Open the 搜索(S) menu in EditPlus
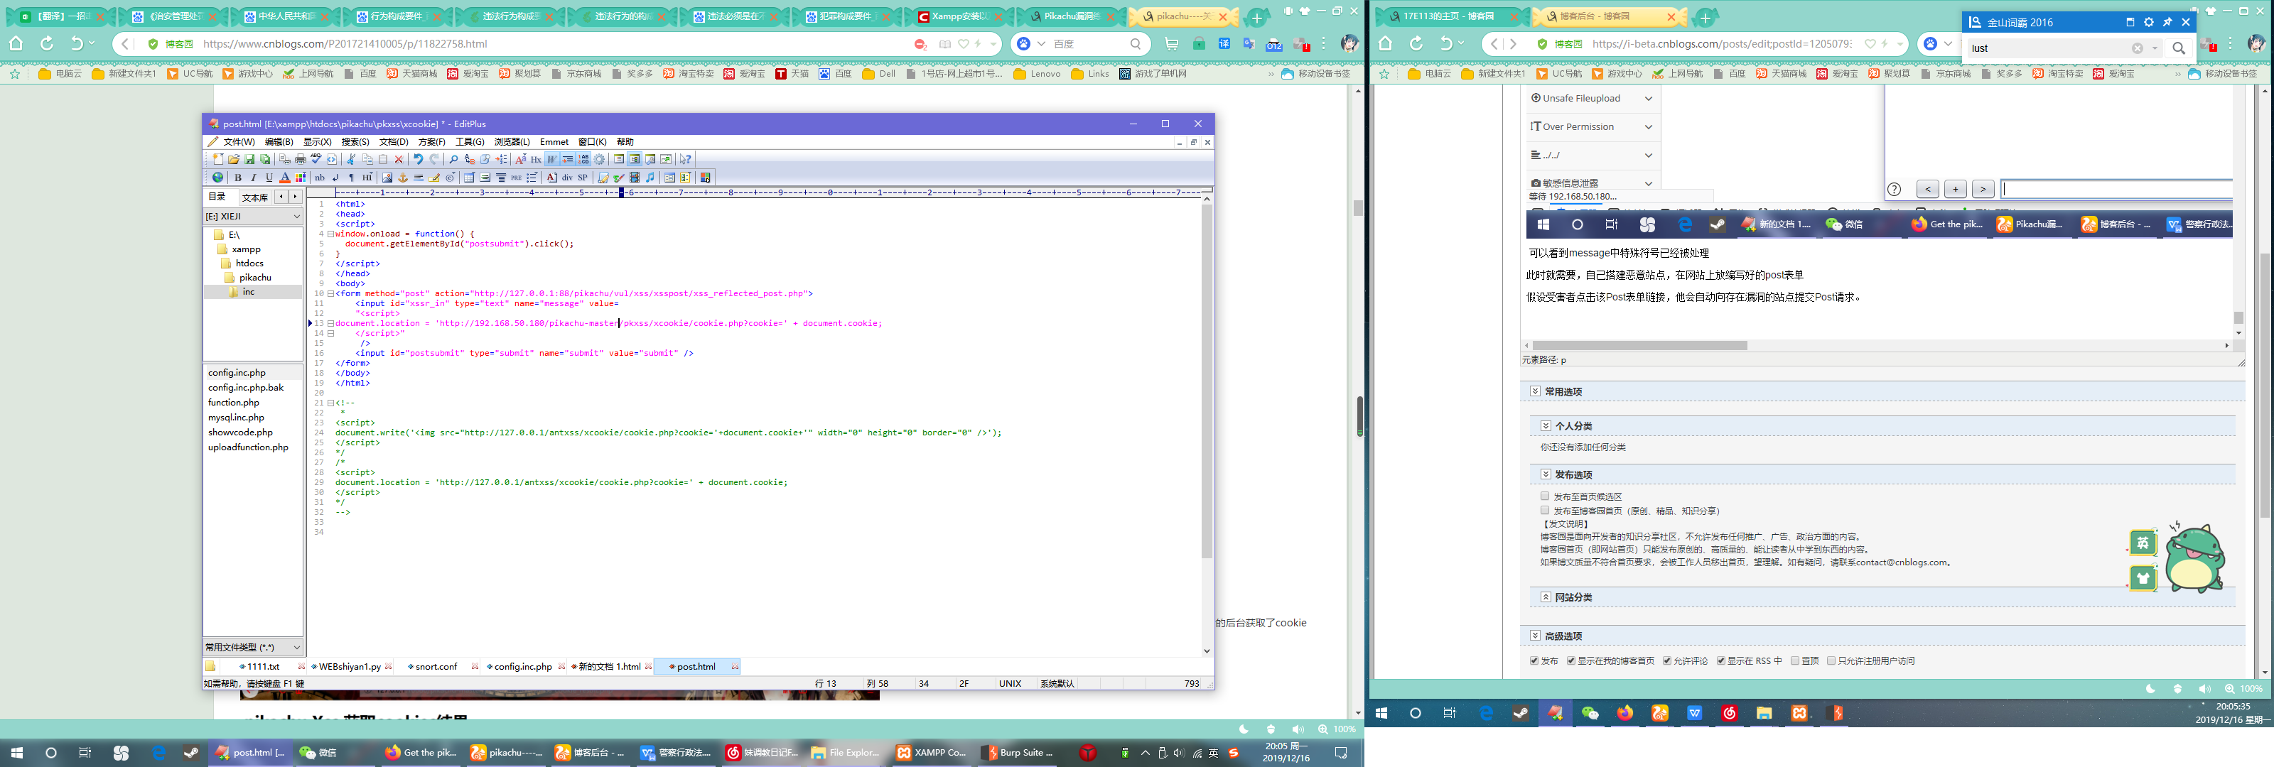 (355, 141)
